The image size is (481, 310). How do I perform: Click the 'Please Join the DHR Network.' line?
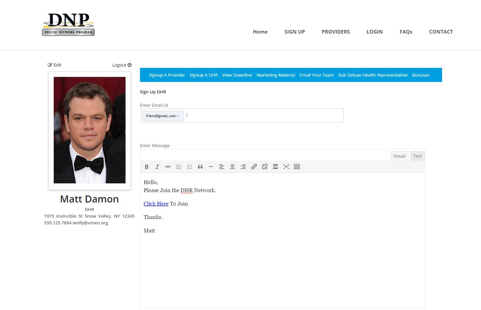[x=180, y=190]
